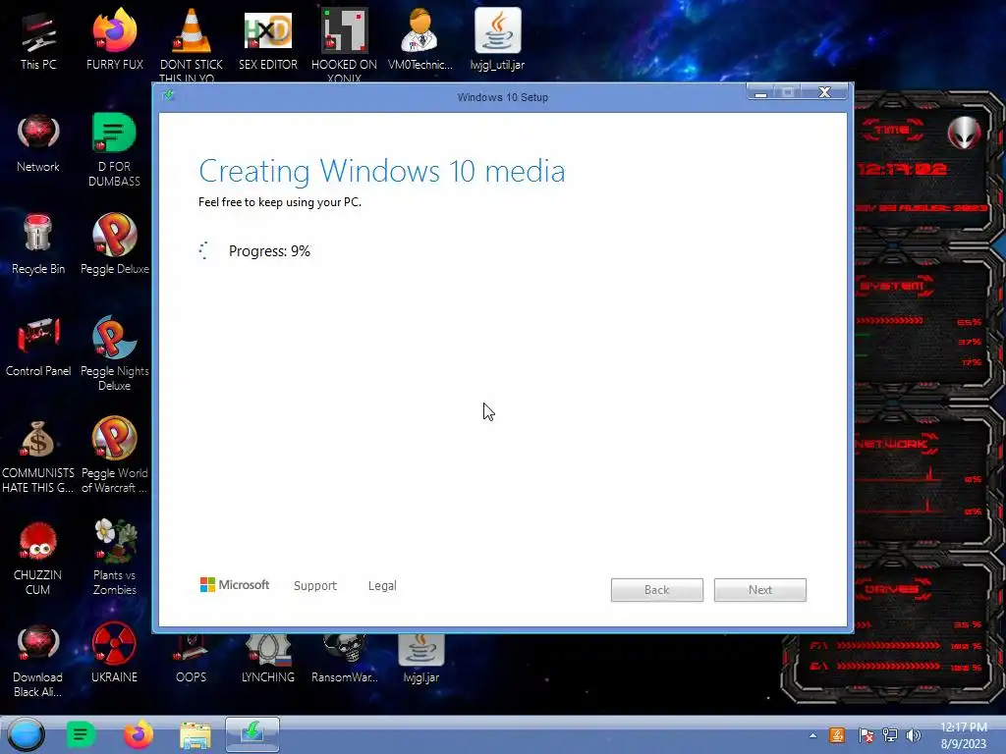
Task: Click the Legal link in Setup
Action: 382,585
